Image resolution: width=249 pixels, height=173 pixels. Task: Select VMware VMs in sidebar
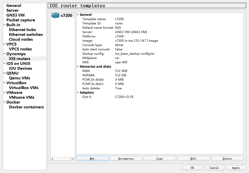[22, 97]
